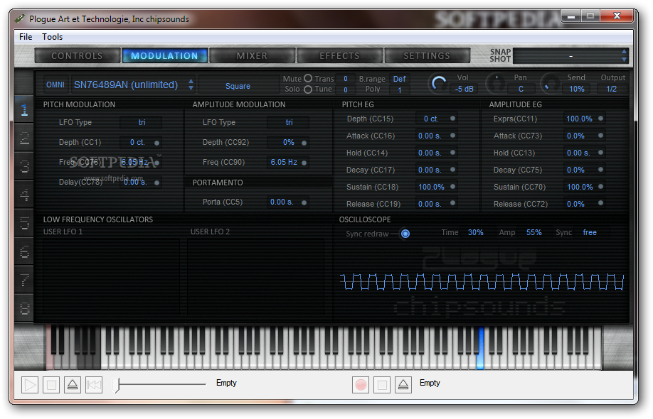Click the Amplitude EG Exprs(CC11) dot
The height and width of the screenshot is (419, 653).
click(x=600, y=119)
